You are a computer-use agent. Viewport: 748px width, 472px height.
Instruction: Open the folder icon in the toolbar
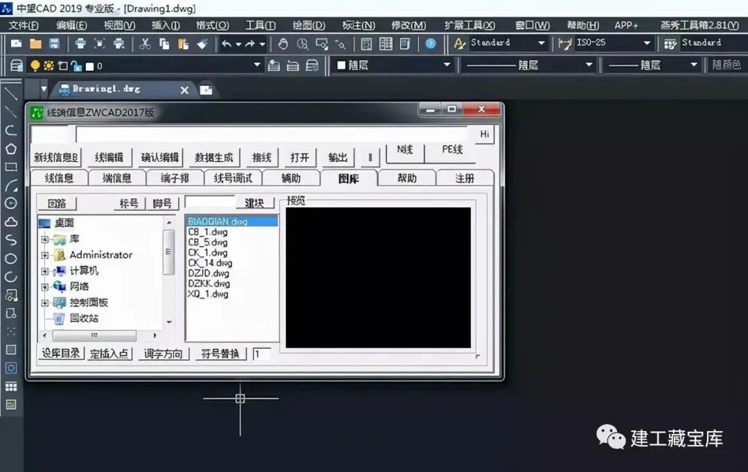click(35, 44)
